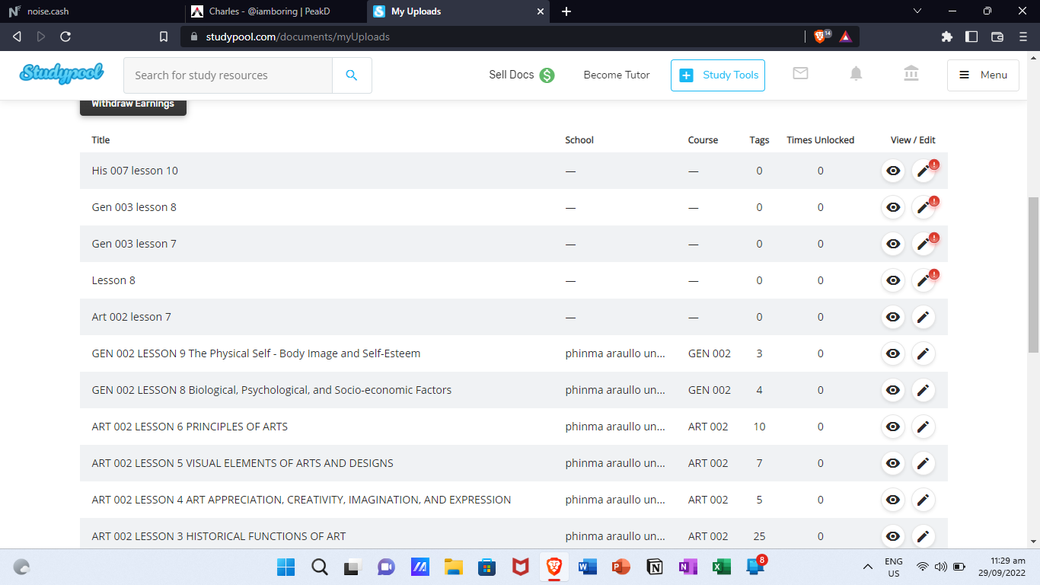The width and height of the screenshot is (1040, 585).
Task: Edit the Lesson 8 document
Action: (x=924, y=280)
